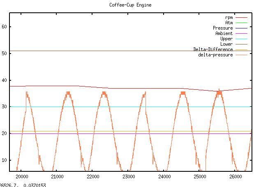This screenshot has width=254, height=187.
Task: Click the 20000 x-axis tick label
Action: [22, 176]
